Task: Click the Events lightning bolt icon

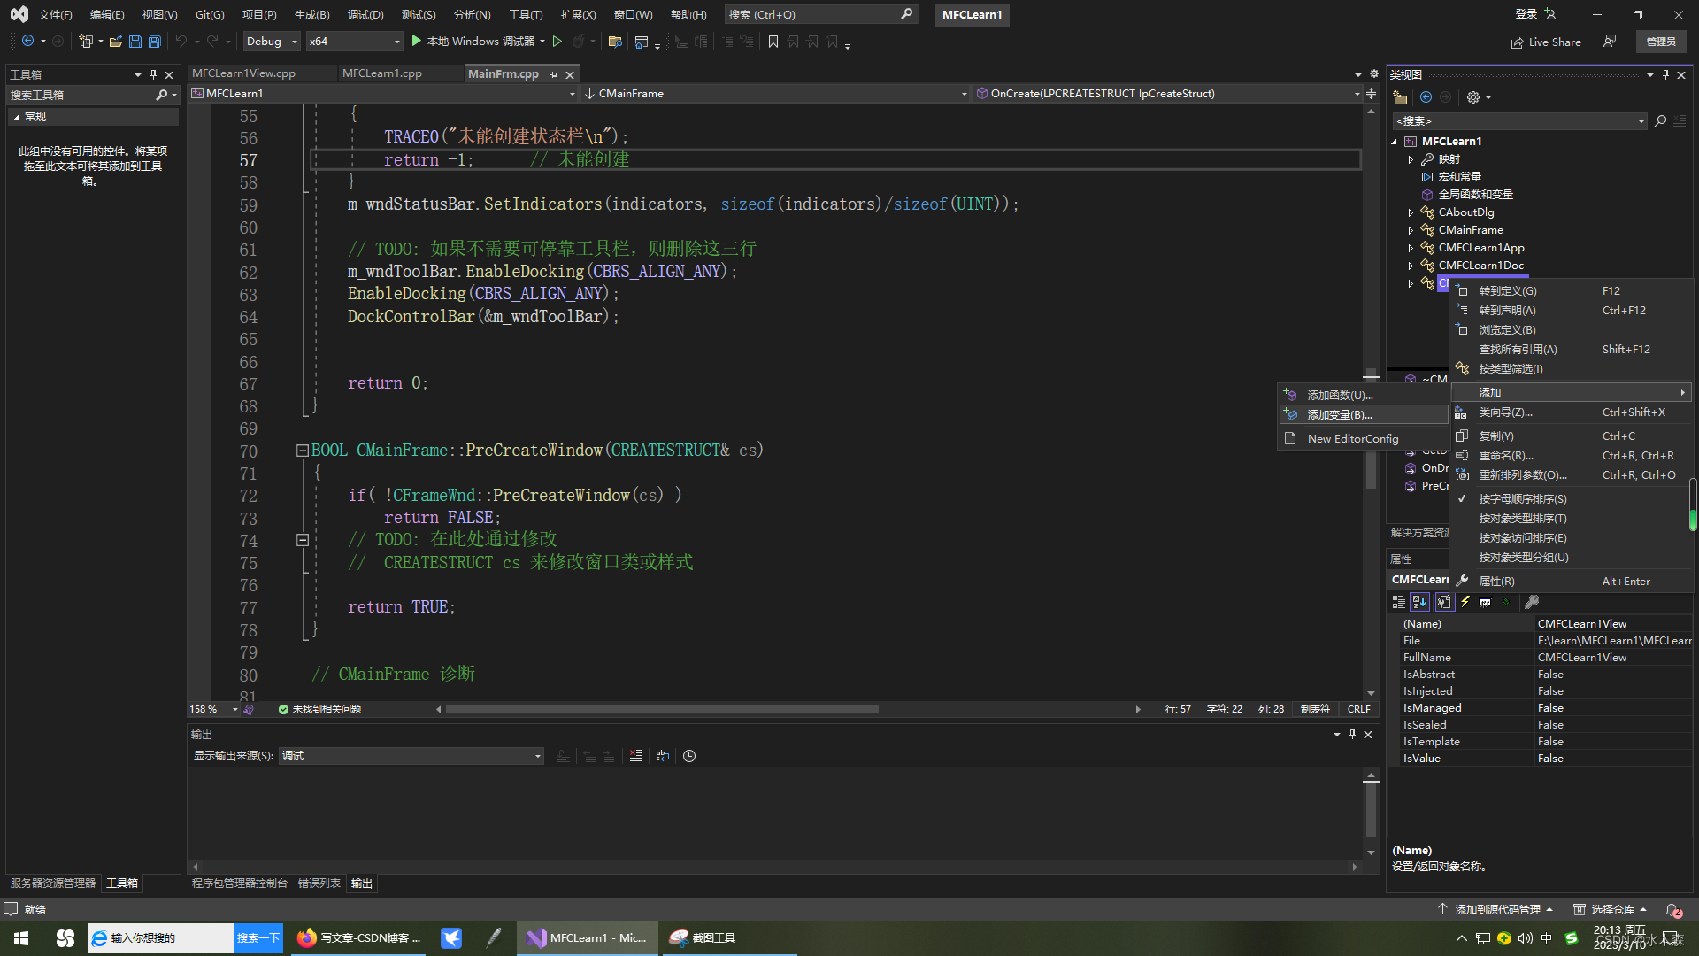Action: tap(1465, 602)
